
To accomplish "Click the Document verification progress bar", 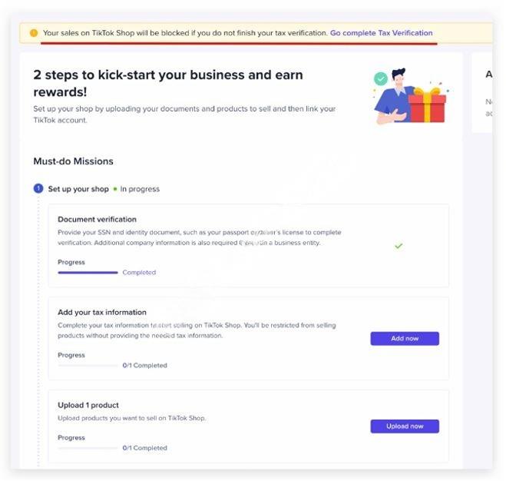I will click(x=88, y=273).
